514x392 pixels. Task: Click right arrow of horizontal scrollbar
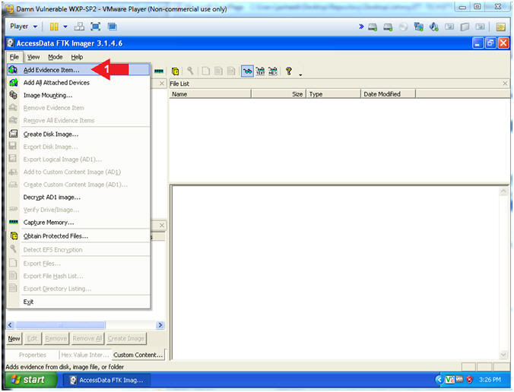point(160,325)
